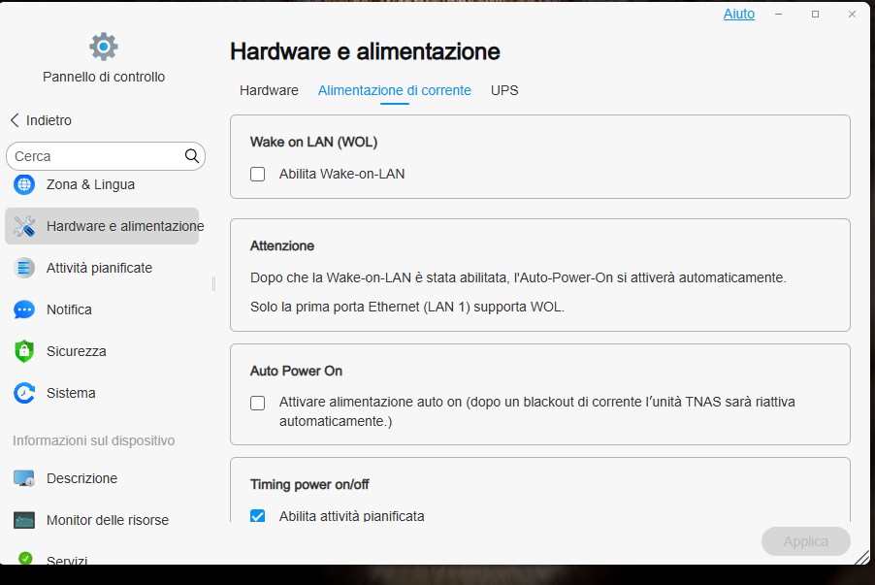Click the Pannello di controllo gear icon
Viewport: 875px width, 585px height.
104,46
